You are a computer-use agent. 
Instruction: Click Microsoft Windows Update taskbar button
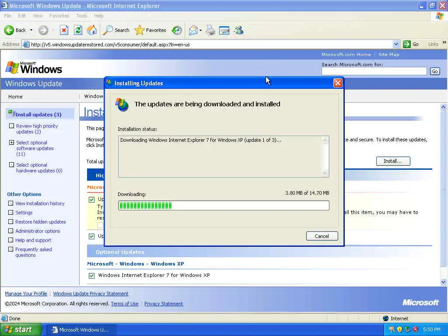tap(81, 330)
